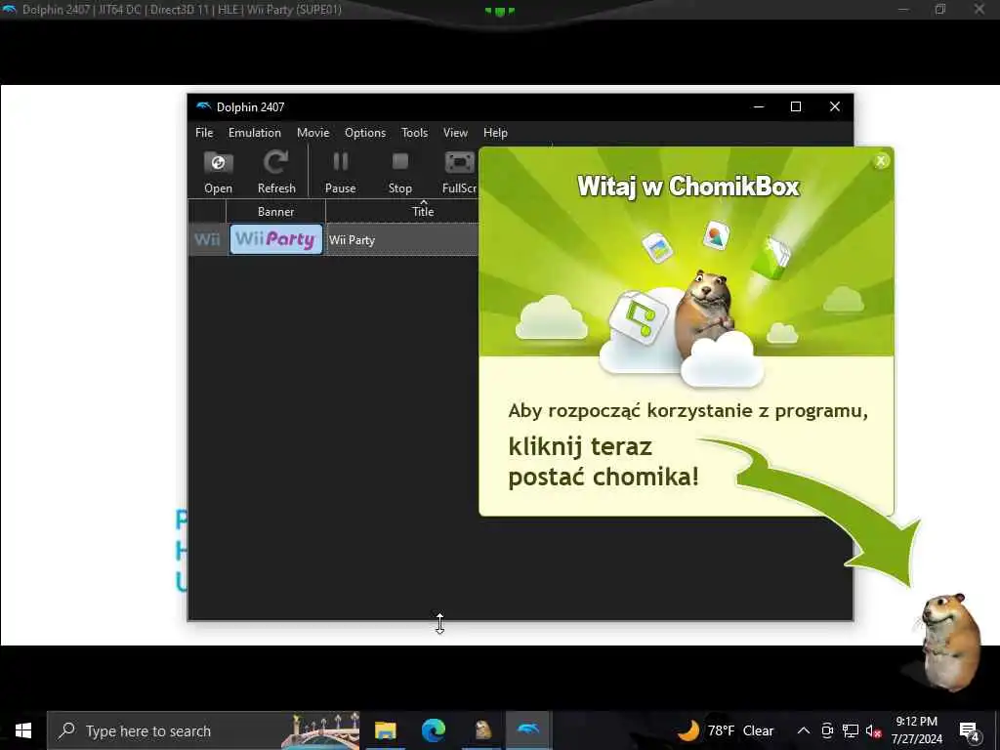
Task: Click the Meet Now tray icon
Action: [x=827, y=730]
